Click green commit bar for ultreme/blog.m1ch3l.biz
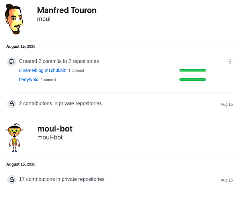Viewport: 239px width, 198px height. coord(192,70)
